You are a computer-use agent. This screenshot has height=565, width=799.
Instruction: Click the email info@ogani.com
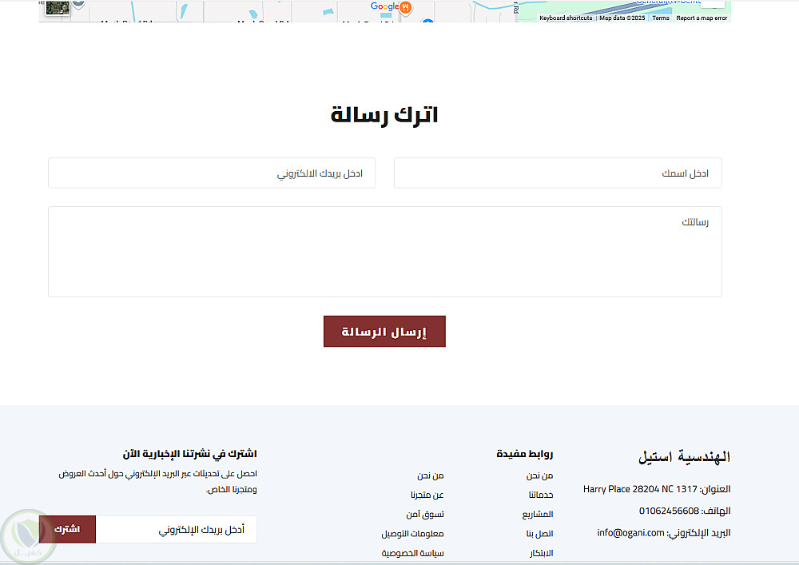pos(631,533)
